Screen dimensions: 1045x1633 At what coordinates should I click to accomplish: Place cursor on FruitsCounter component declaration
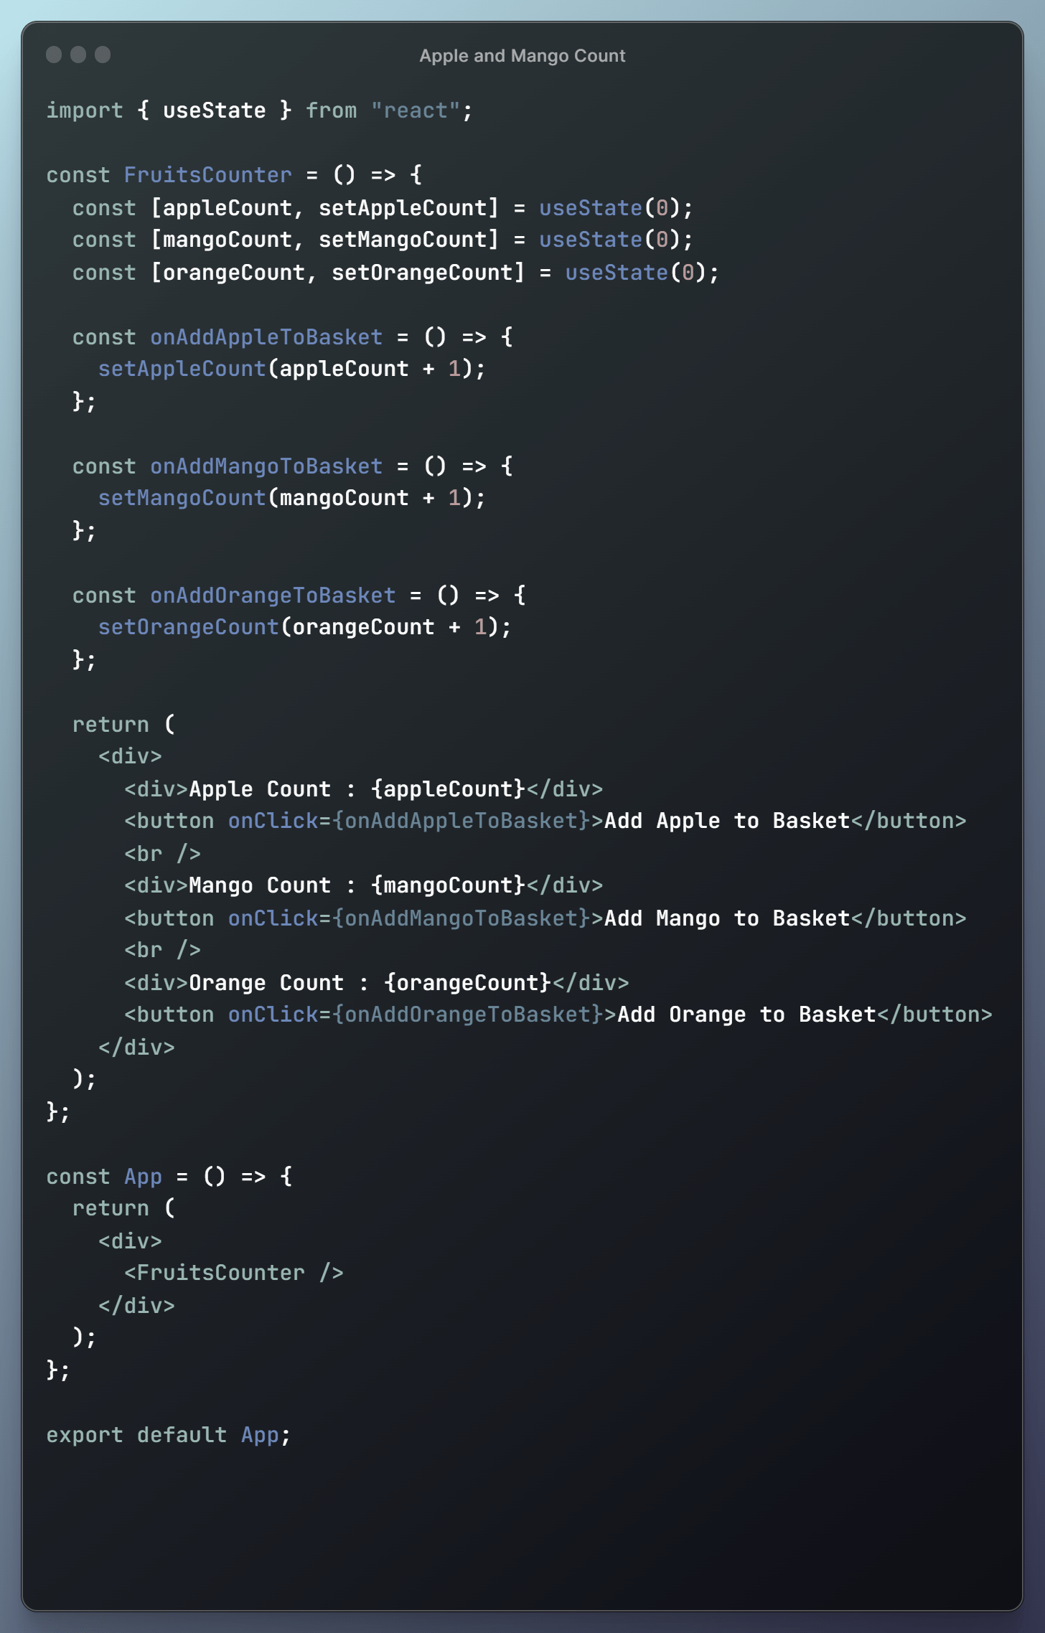[x=207, y=175]
